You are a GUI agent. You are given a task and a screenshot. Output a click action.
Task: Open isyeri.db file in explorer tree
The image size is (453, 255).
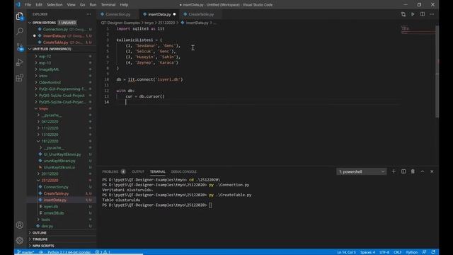(x=62, y=206)
